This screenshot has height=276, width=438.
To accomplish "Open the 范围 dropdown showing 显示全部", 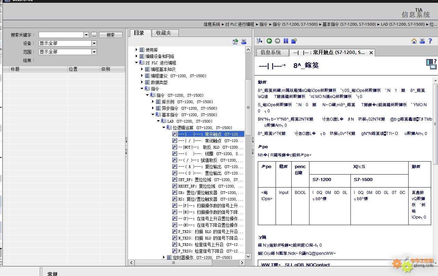I will [x=94, y=52].
